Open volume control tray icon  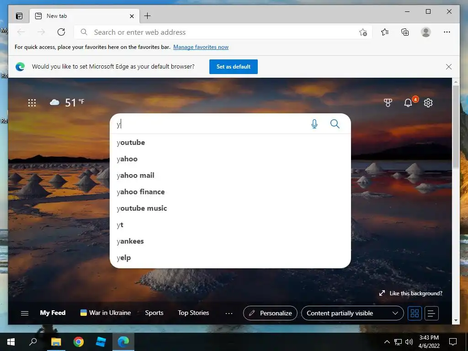click(x=409, y=342)
